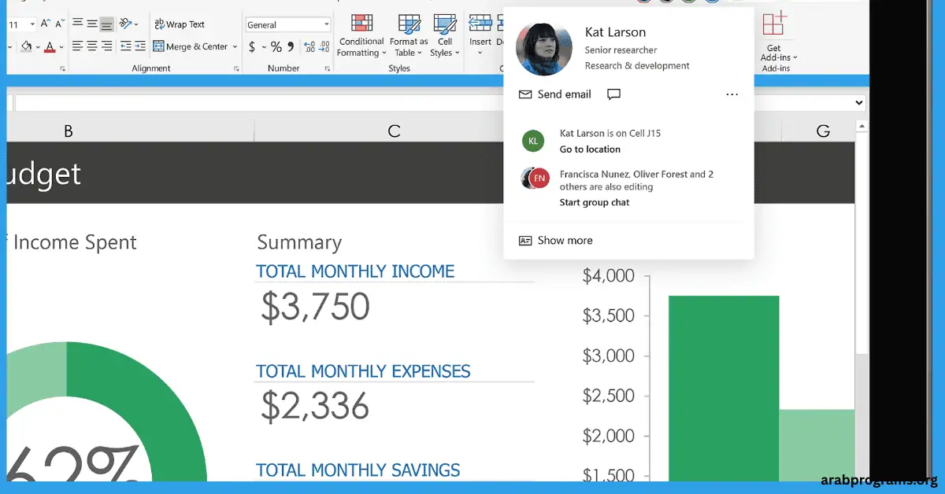Image resolution: width=945 pixels, height=494 pixels.
Task: Toggle Wrap Text
Action: pyautogui.click(x=180, y=24)
